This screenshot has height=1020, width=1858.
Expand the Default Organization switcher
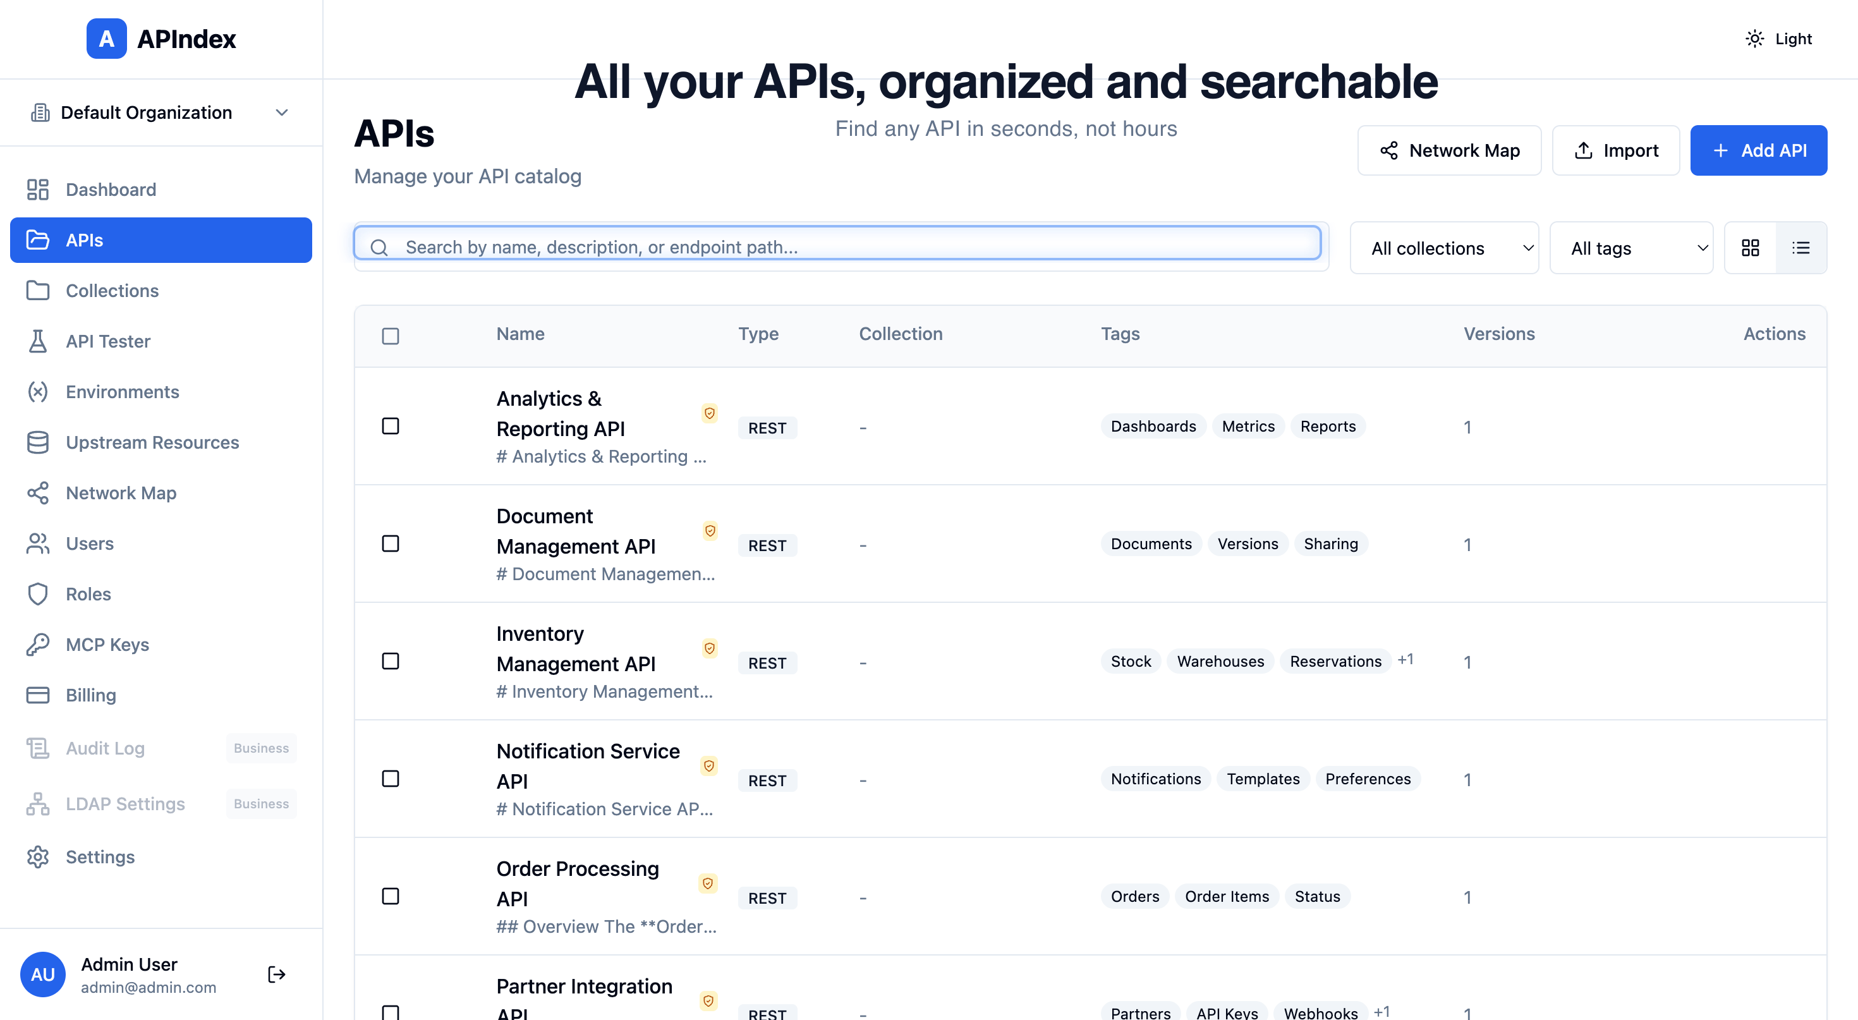(160, 112)
